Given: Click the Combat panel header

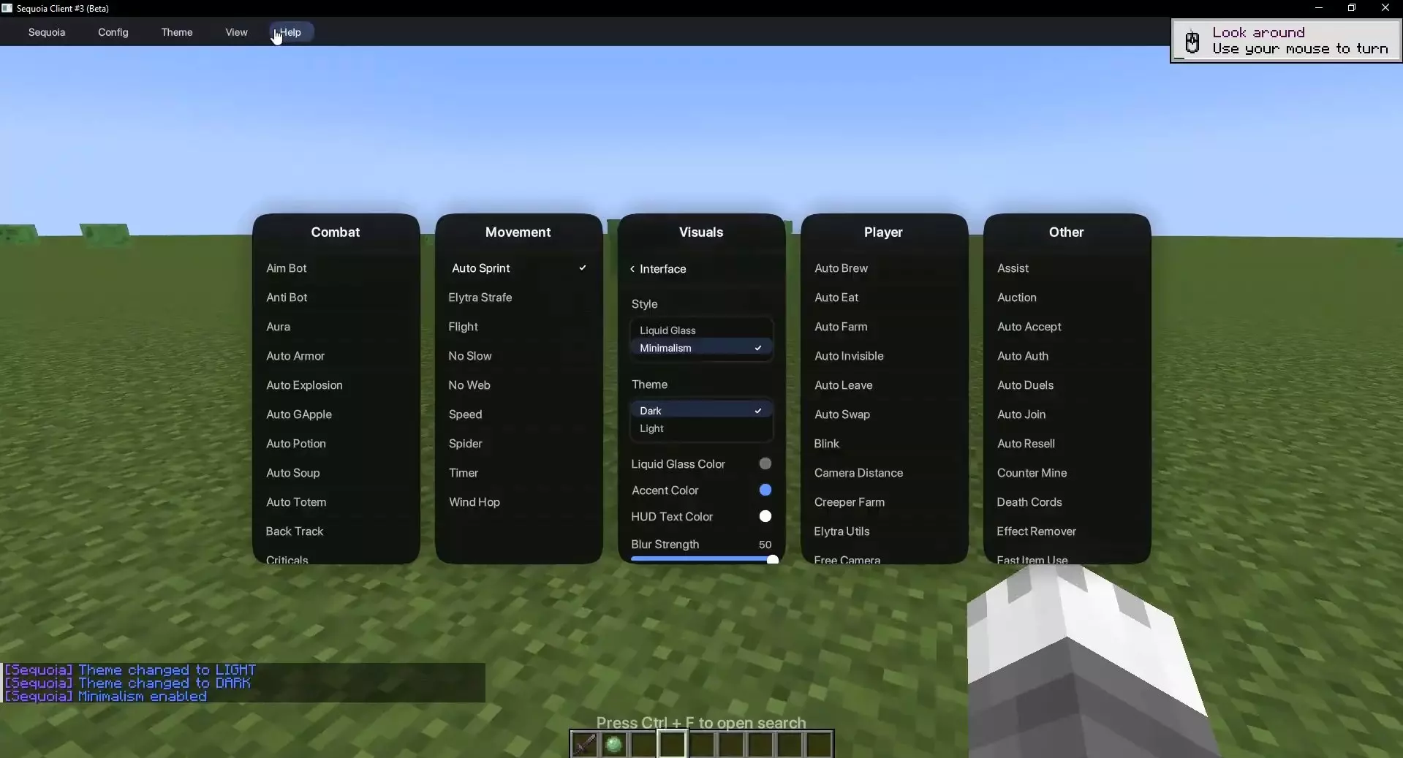Looking at the screenshot, I should 336,232.
